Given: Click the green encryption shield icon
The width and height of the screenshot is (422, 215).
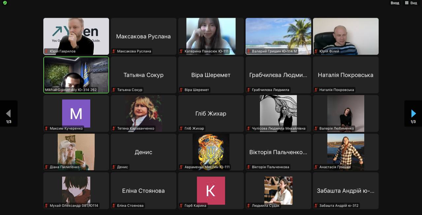Looking at the screenshot, I should tap(5, 3).
